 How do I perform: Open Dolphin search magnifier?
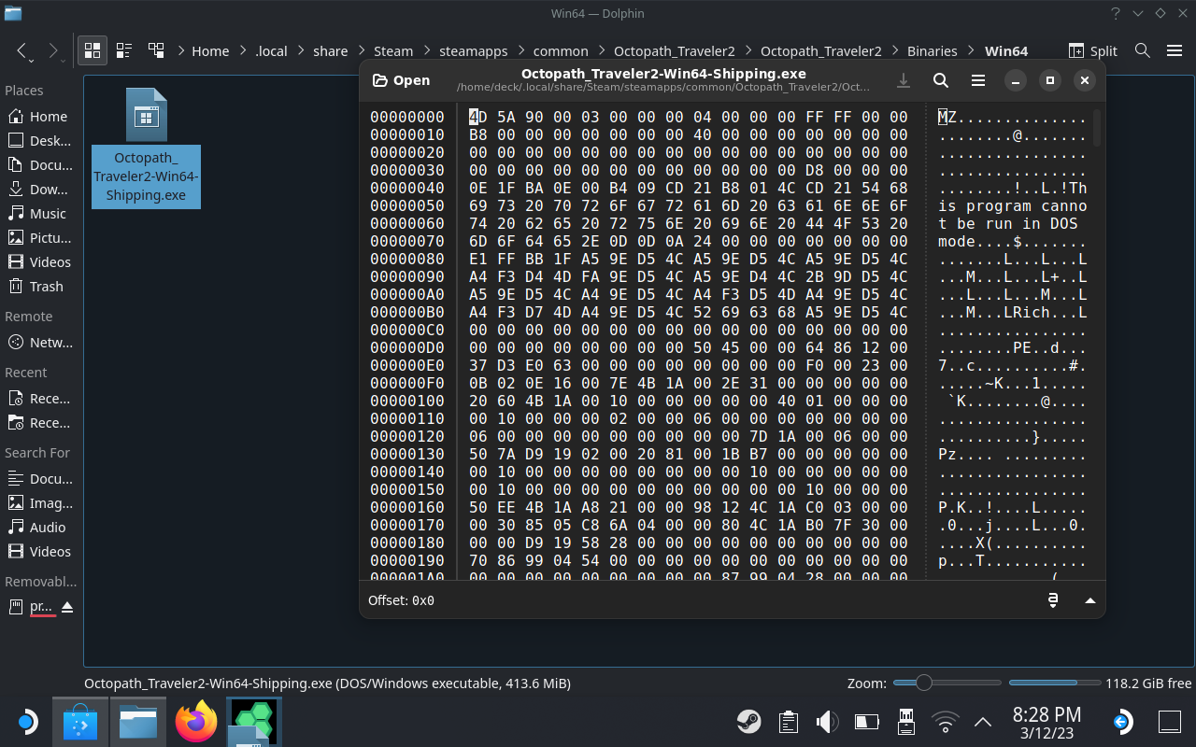pos(1142,50)
